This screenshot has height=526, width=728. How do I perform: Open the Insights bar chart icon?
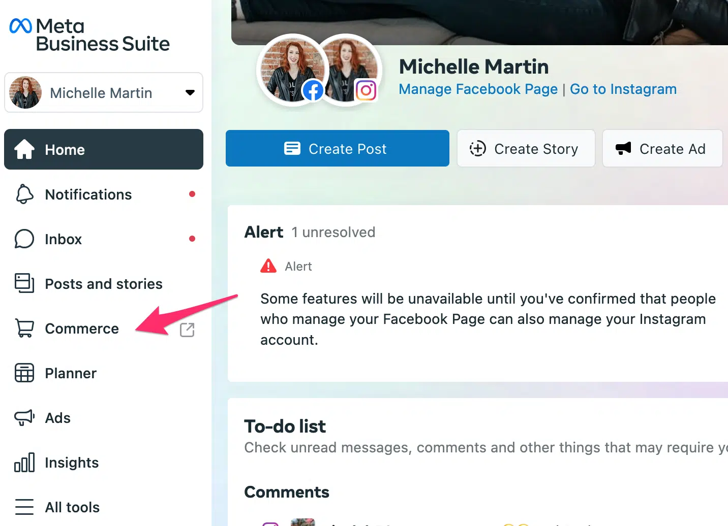click(x=24, y=462)
